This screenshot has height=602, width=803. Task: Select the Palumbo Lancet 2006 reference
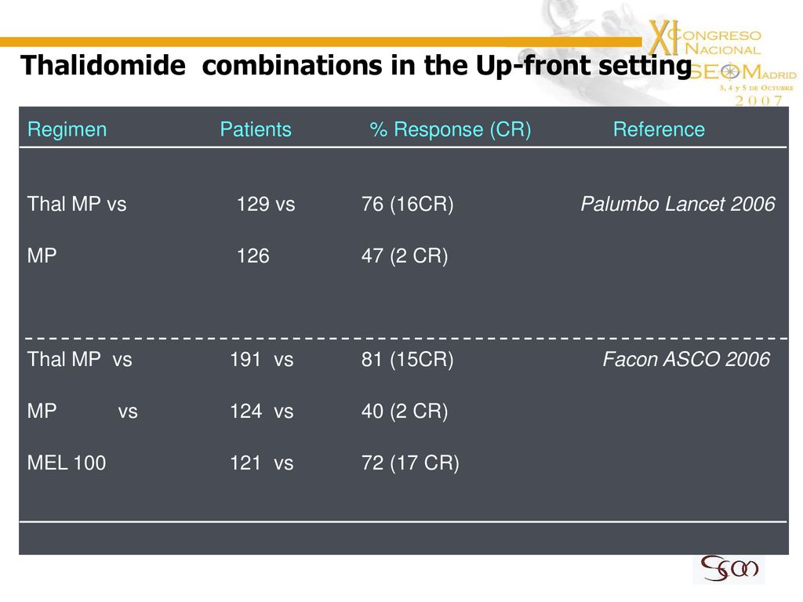point(678,205)
